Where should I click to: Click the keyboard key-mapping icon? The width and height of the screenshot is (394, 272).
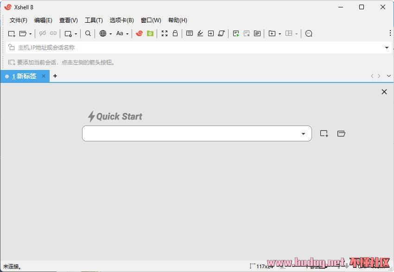coord(190,33)
